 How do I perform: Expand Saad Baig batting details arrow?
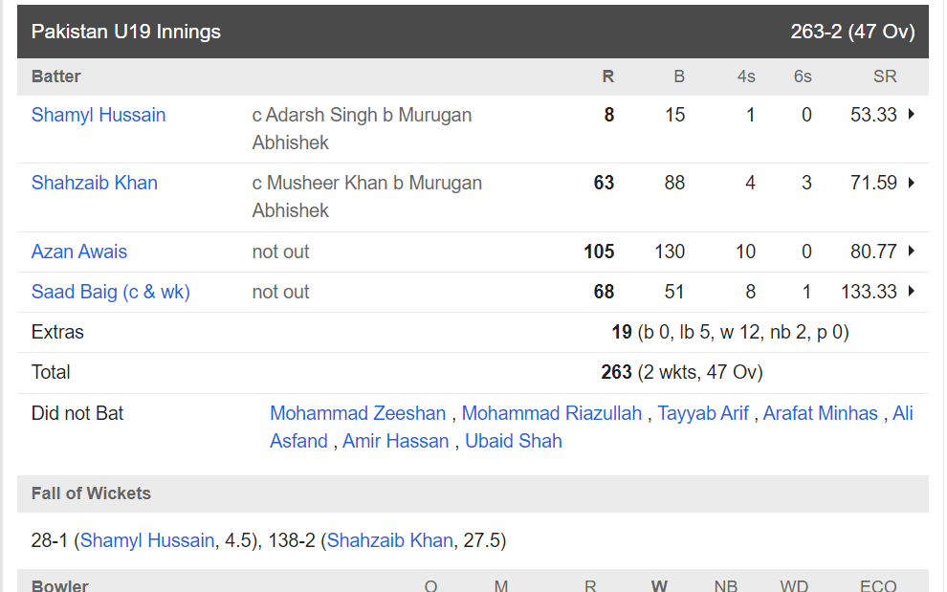[912, 291]
